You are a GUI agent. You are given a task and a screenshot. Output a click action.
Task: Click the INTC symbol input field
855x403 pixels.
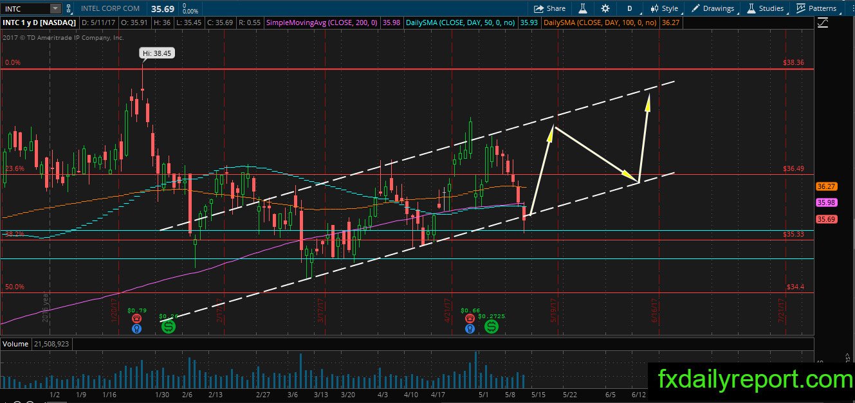pyautogui.click(x=25, y=8)
